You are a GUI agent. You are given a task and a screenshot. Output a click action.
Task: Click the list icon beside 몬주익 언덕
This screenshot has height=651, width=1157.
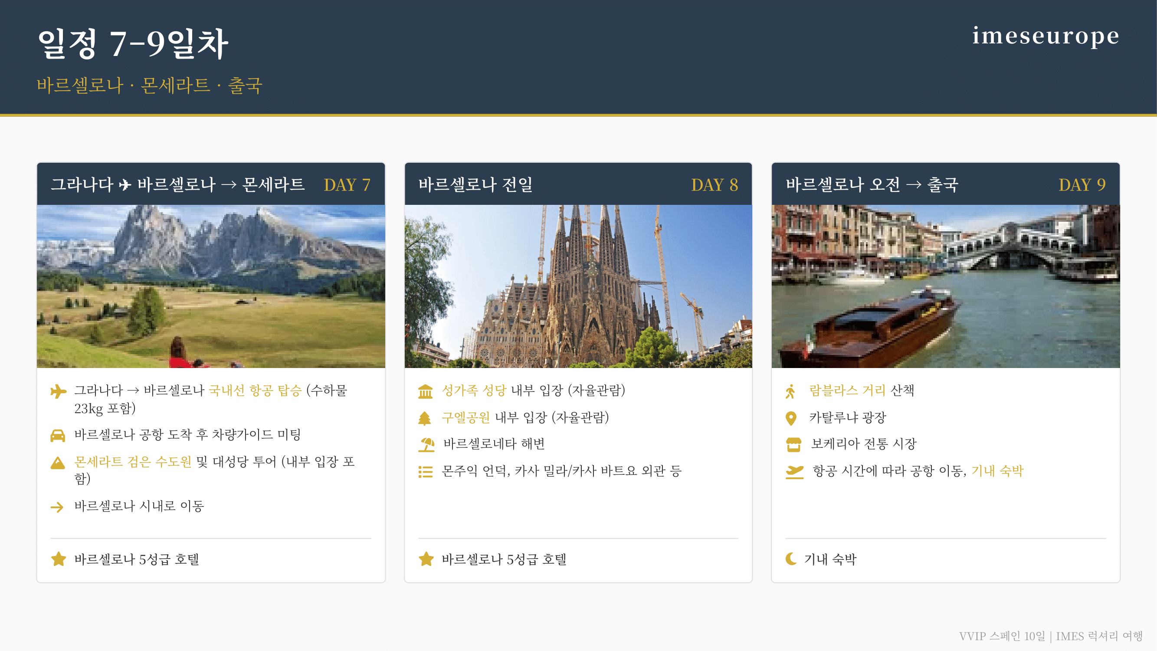(x=425, y=472)
